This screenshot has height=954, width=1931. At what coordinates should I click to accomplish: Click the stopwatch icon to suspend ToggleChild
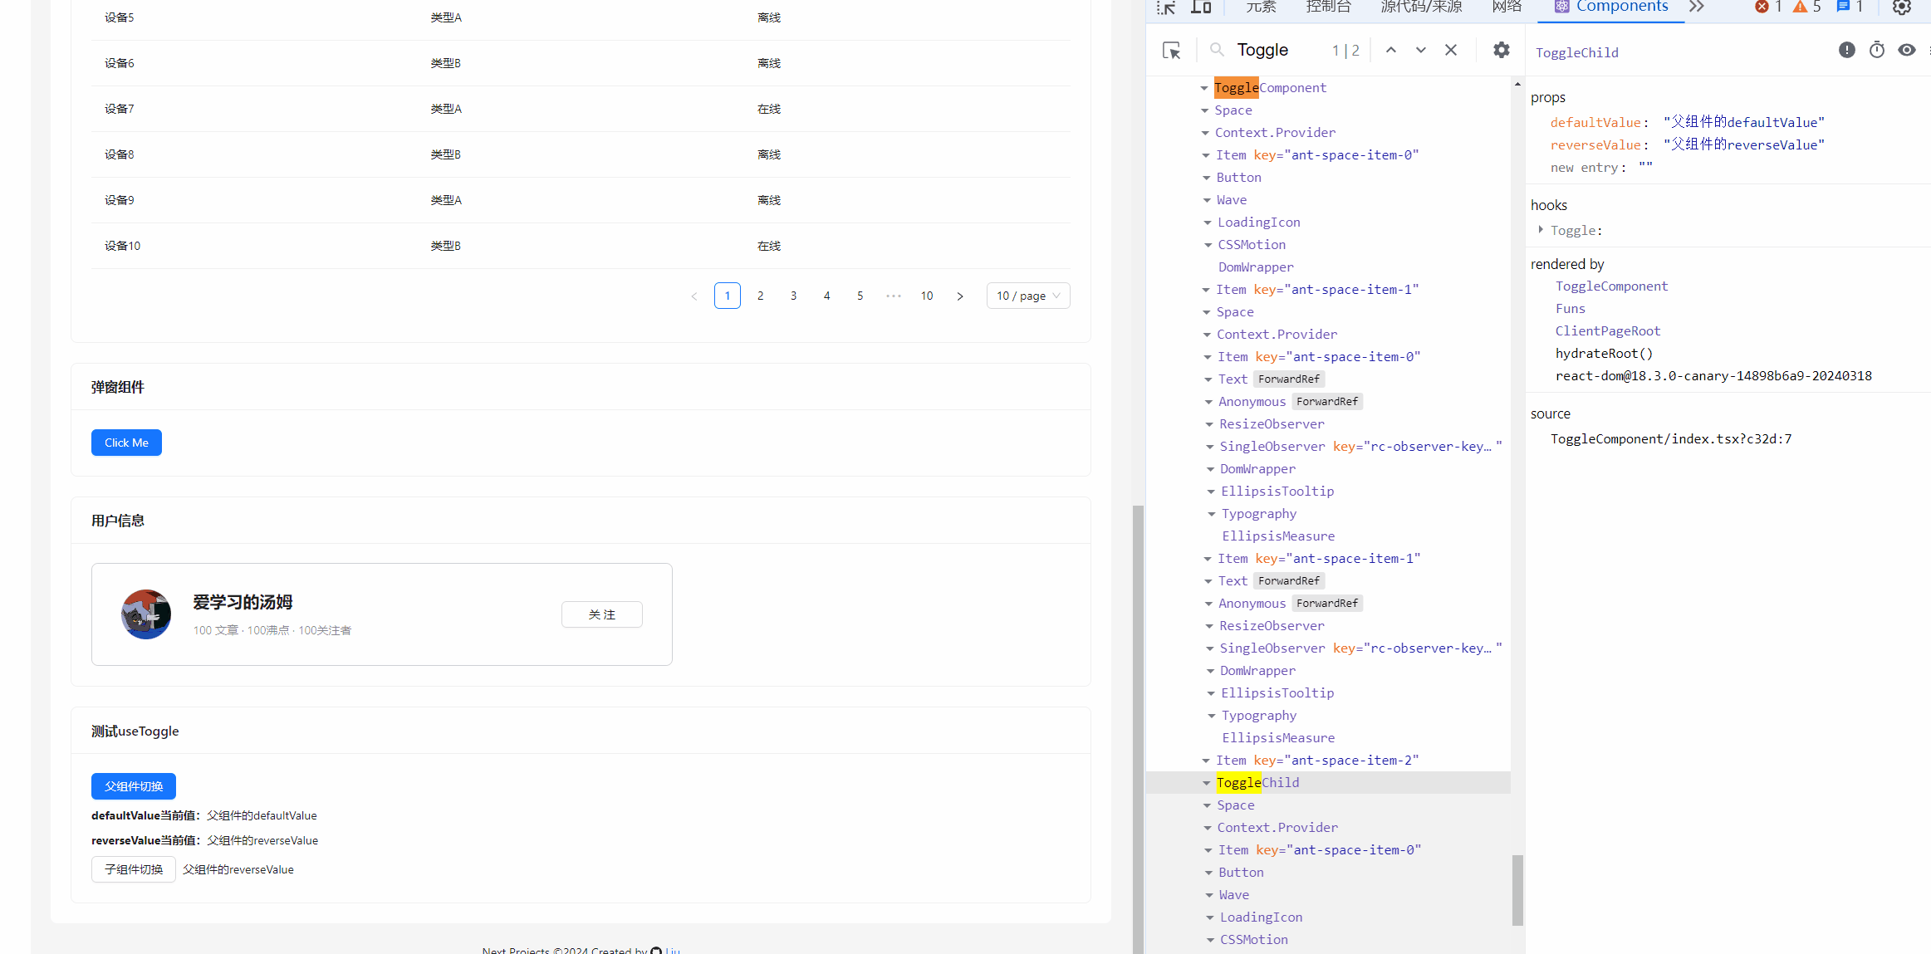pyautogui.click(x=1876, y=50)
